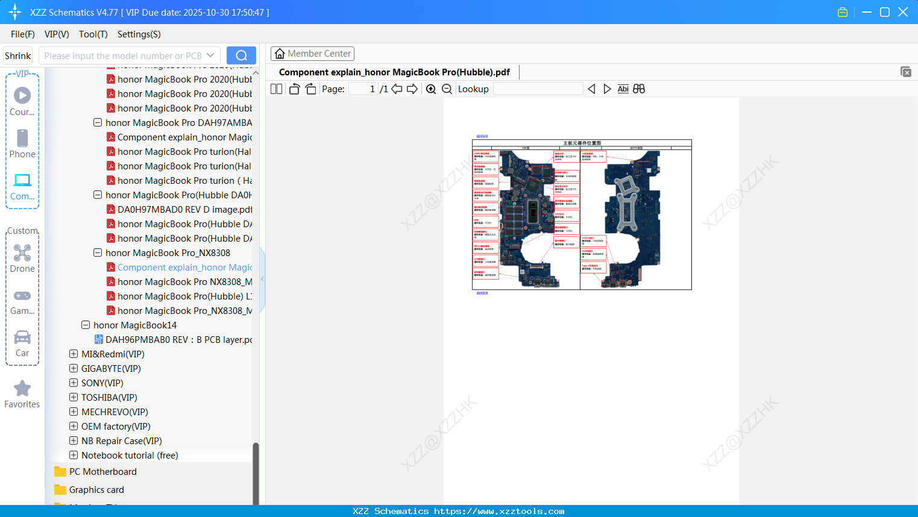Open honor MagicBook Pro NX8308_M file
918x517 pixels.
(x=179, y=282)
